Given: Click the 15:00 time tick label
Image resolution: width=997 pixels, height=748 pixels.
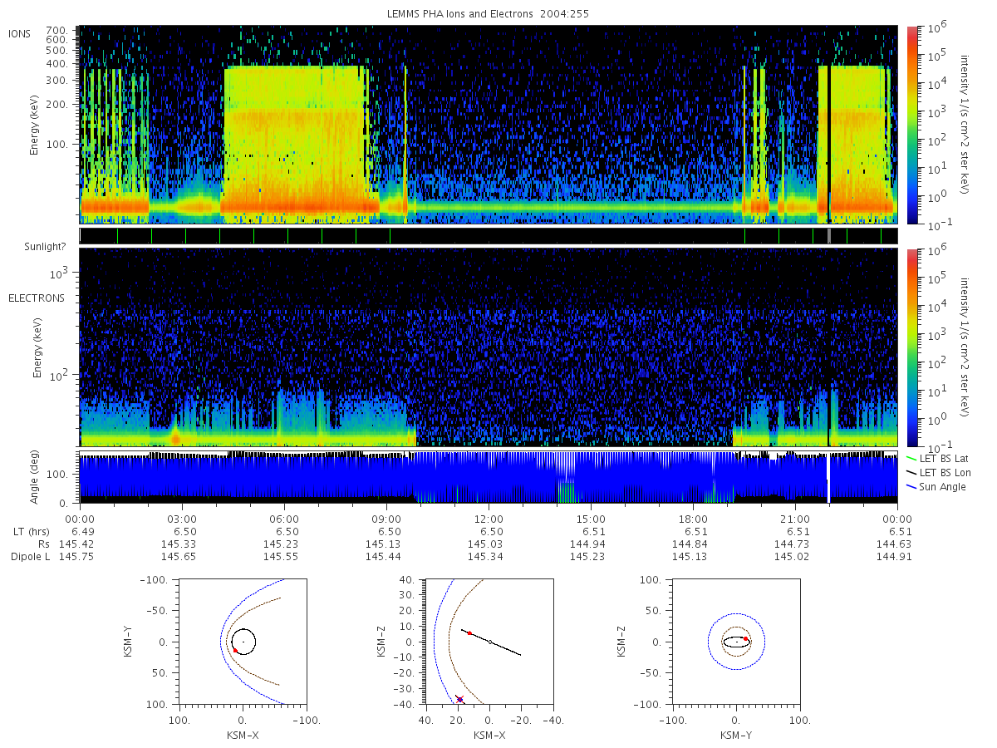Looking at the screenshot, I should pos(592,518).
